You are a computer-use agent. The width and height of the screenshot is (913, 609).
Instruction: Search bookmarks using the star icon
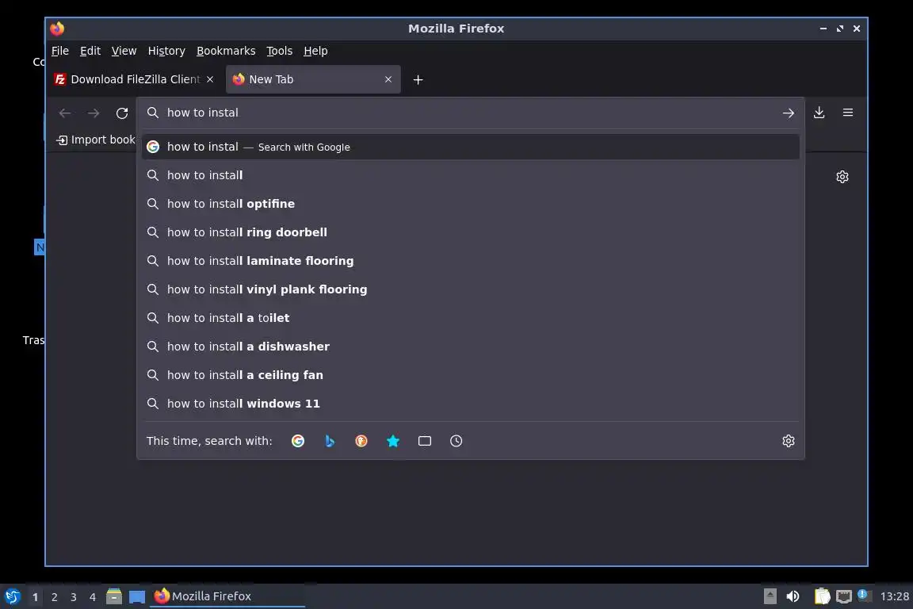[393, 441]
